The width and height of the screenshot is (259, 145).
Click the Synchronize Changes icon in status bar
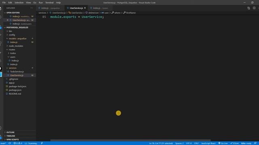[x=10, y=143]
